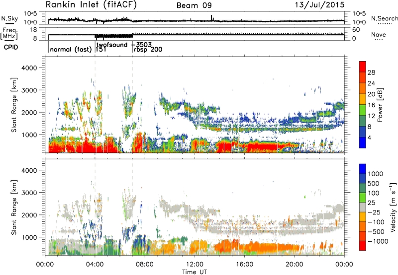
Task: Click the "Velocity [m s-1]" colorbar title
Action: pyautogui.click(x=393, y=207)
